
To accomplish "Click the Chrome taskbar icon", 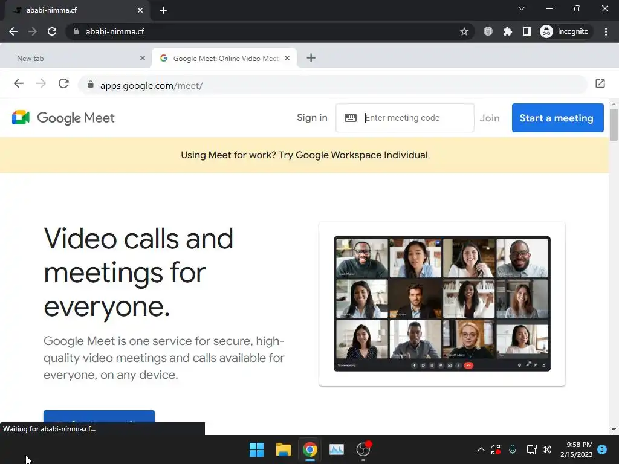I will pos(310,449).
